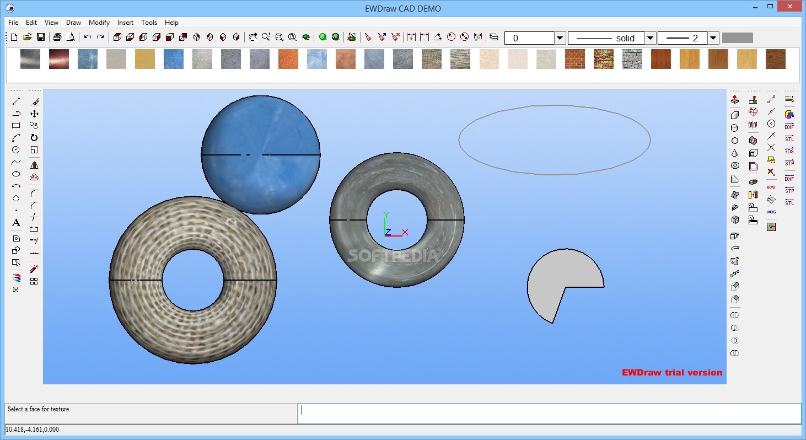Select the Torus solid tool
Viewport: 806px width, 440px height.
coord(735,165)
